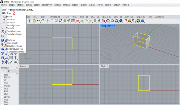Enable the 端点 object snap checkbox
The height and width of the screenshot is (105, 180).
(2, 75)
